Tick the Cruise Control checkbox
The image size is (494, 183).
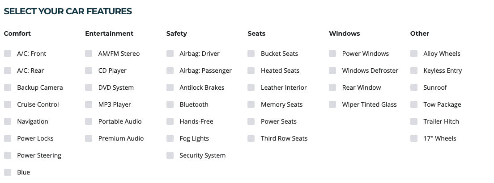pyautogui.click(x=8, y=104)
